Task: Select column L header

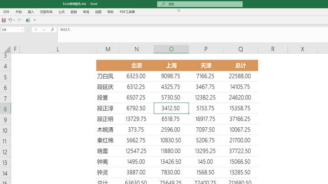Action: [58, 49]
